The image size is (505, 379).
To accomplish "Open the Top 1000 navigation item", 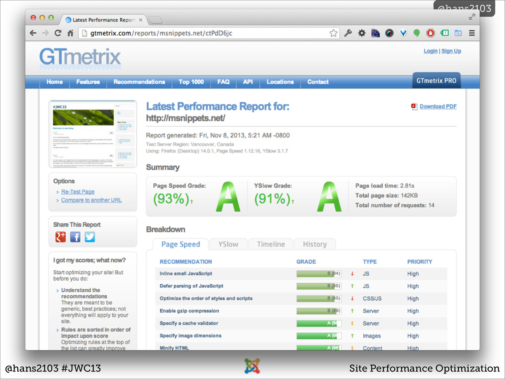I will (x=191, y=82).
